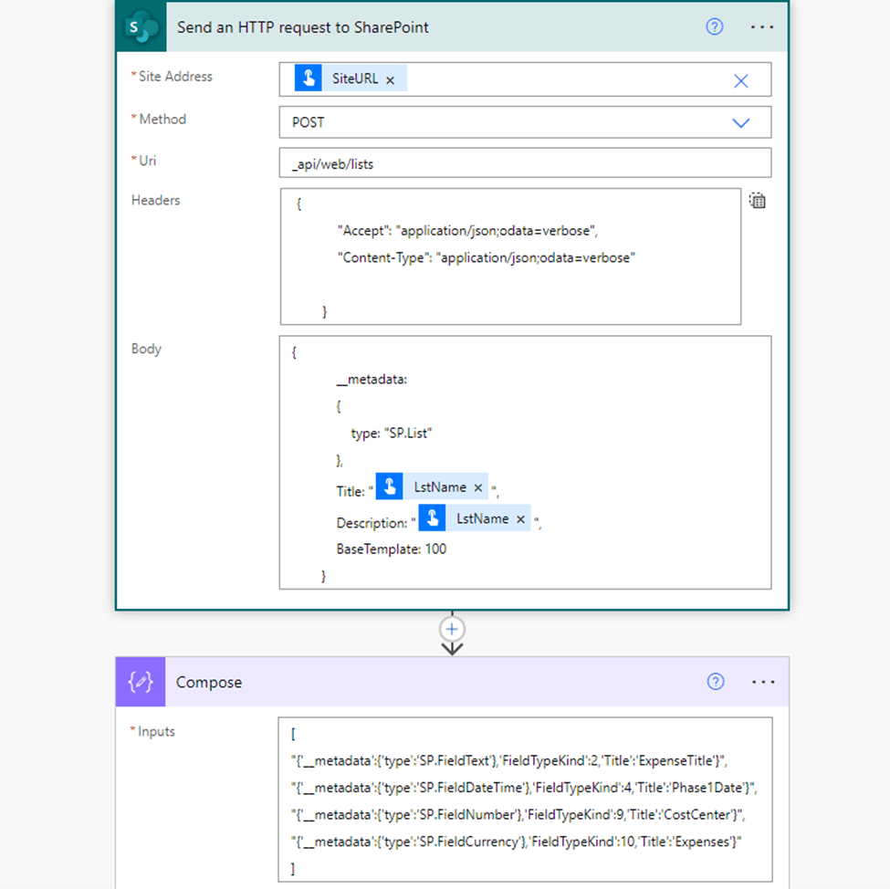Screen dimensions: 890x889
Task: Click the Accept header line
Action: (467, 231)
